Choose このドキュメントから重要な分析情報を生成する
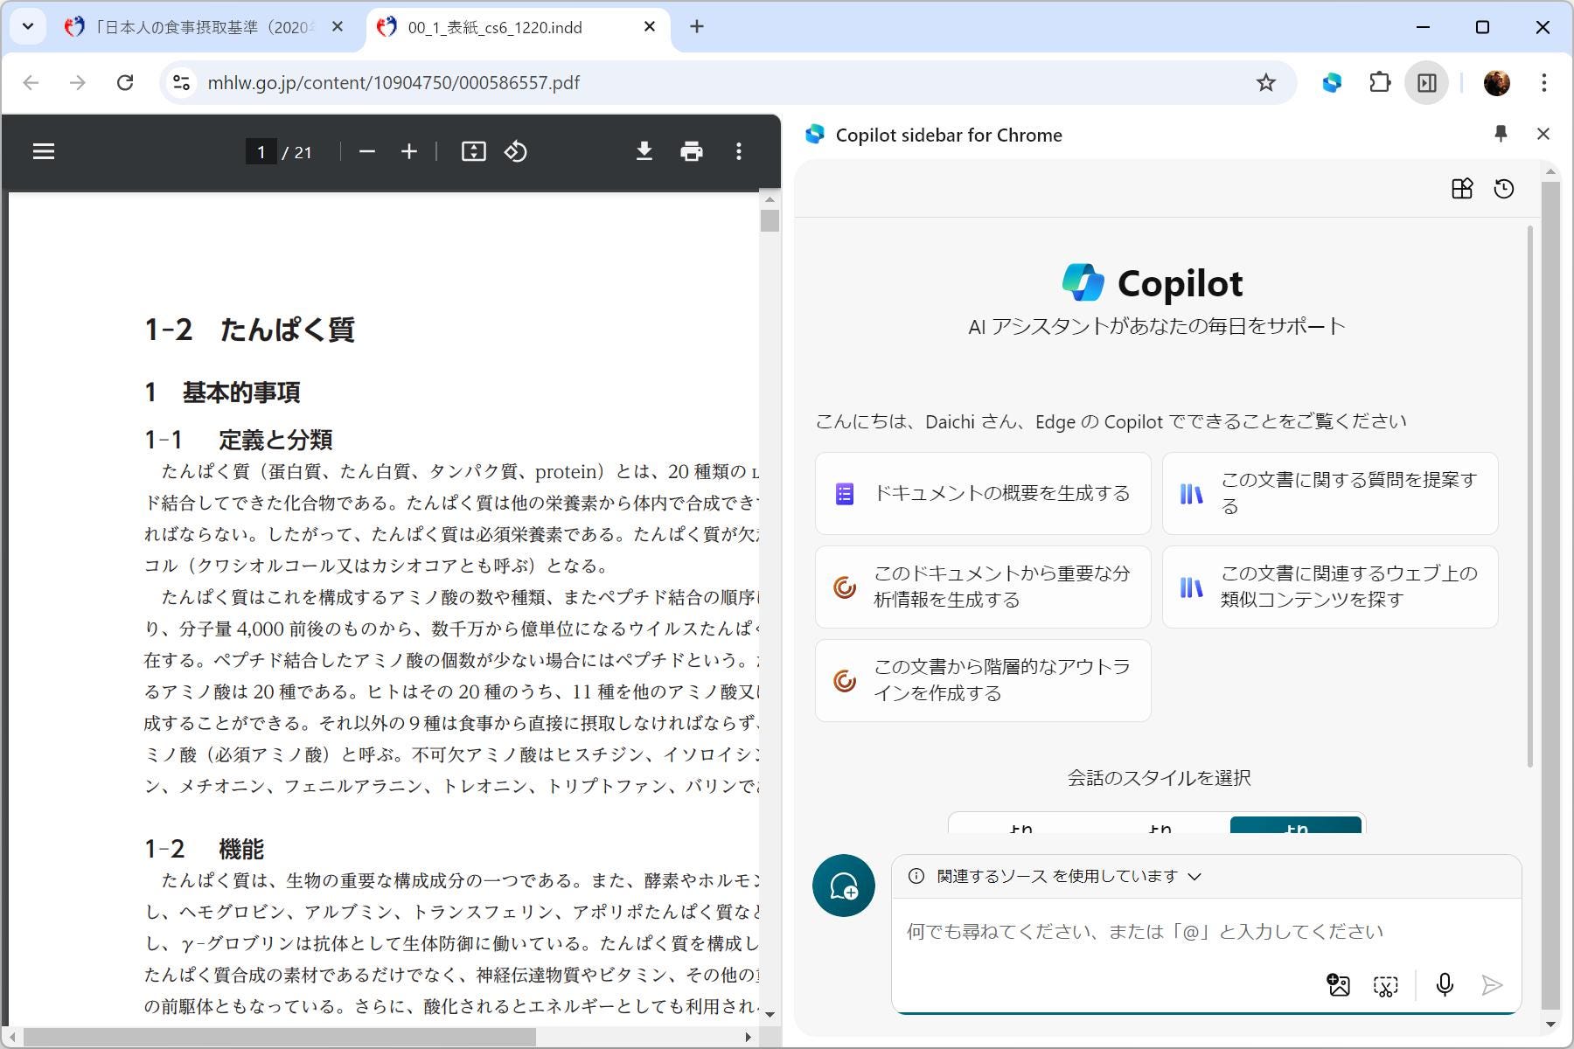Image resolution: width=1574 pixels, height=1049 pixels. click(x=983, y=587)
